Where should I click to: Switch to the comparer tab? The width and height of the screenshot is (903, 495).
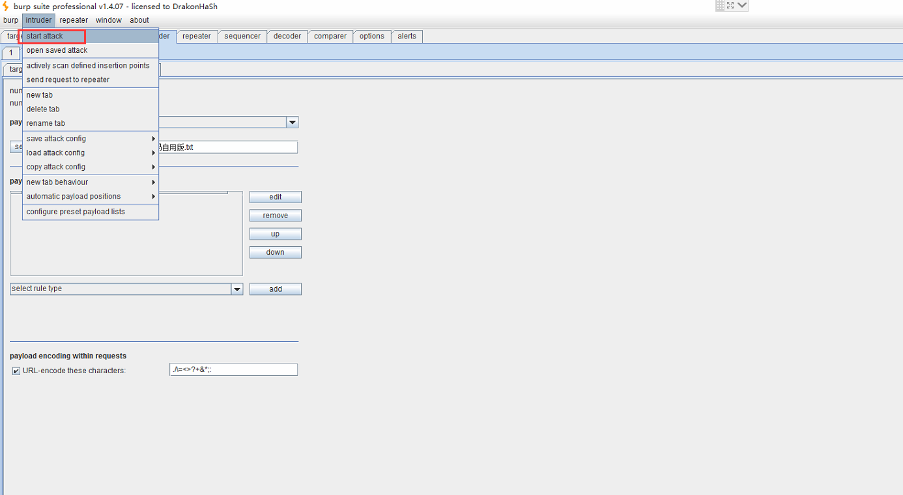pos(330,36)
